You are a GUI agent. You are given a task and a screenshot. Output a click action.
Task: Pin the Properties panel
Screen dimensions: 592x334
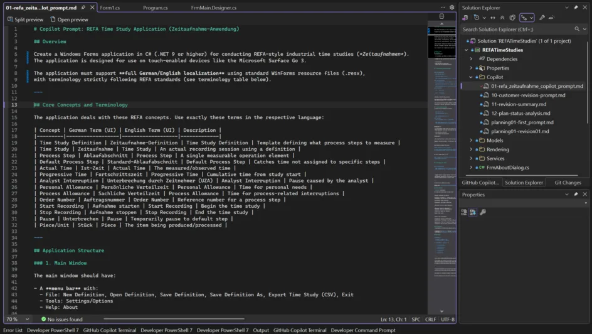point(576,194)
